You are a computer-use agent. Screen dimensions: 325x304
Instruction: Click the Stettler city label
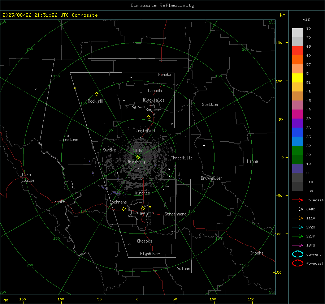click(211, 104)
